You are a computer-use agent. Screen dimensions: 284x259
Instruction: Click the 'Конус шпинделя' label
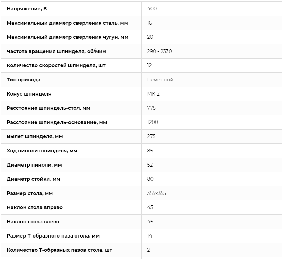(29, 94)
